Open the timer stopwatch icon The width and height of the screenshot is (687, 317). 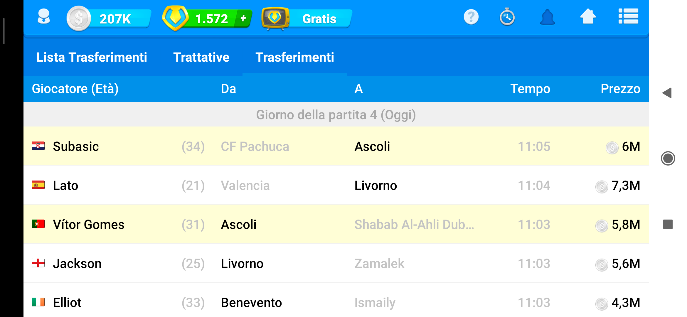507,17
